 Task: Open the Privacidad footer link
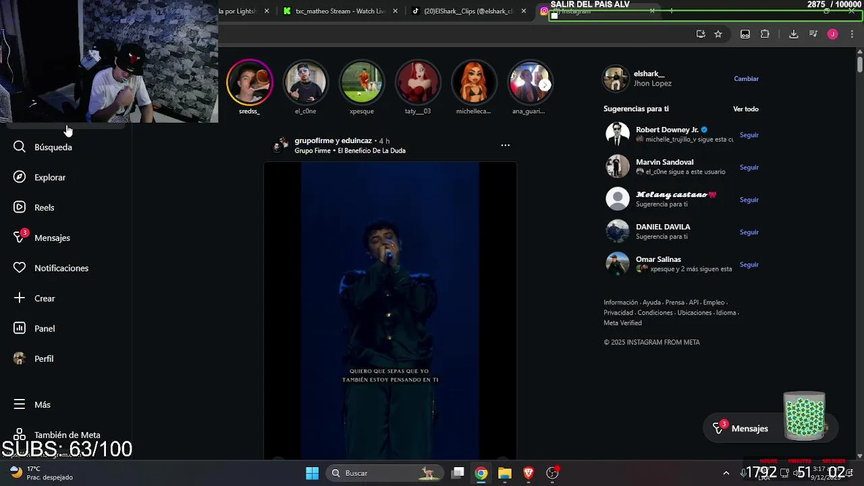pyautogui.click(x=618, y=313)
